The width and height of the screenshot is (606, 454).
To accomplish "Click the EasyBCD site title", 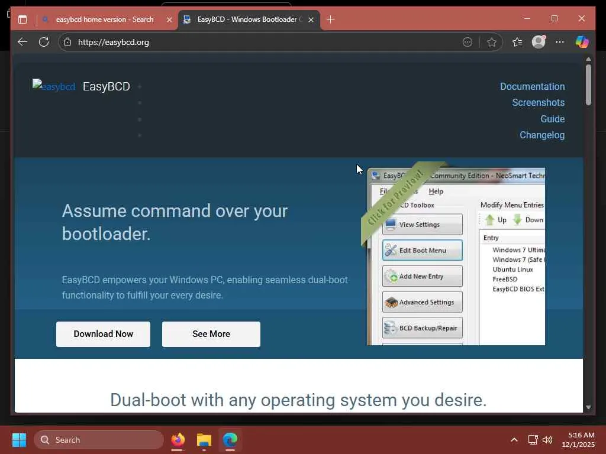I will pyautogui.click(x=107, y=86).
